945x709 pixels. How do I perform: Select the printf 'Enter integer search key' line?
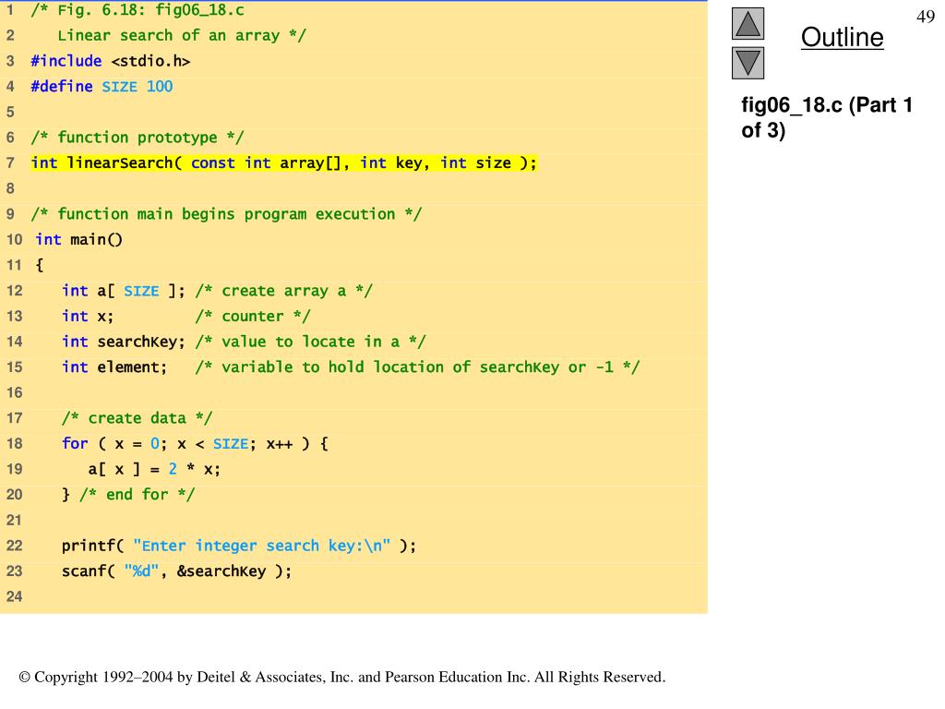click(x=239, y=546)
